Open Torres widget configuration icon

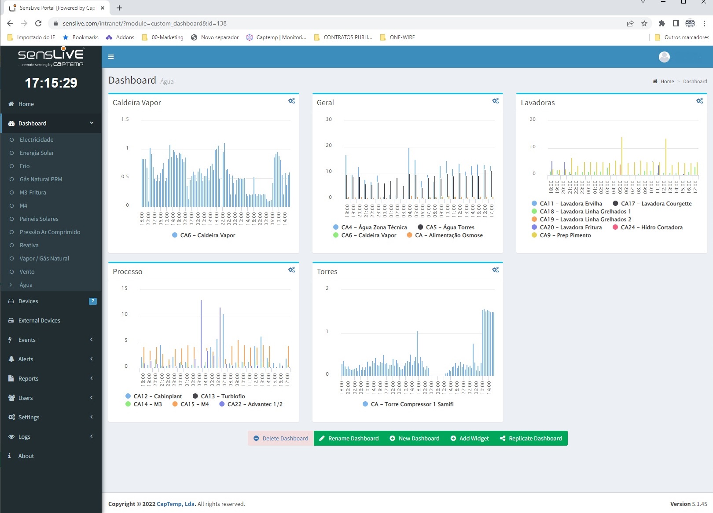pyautogui.click(x=495, y=270)
